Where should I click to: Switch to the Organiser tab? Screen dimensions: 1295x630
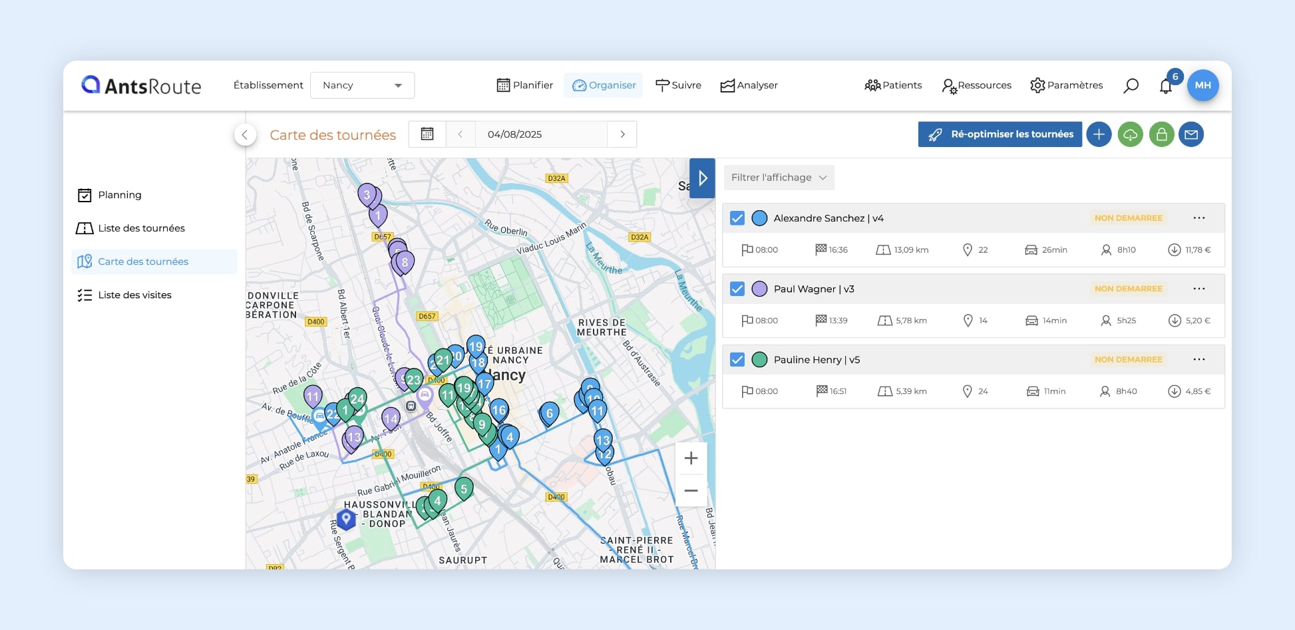click(603, 85)
